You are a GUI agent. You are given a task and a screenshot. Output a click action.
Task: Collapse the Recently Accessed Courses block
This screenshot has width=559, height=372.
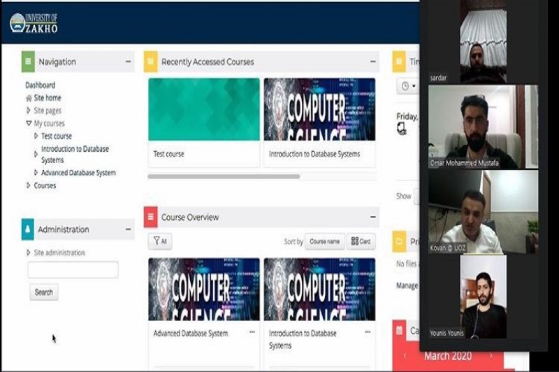click(374, 62)
